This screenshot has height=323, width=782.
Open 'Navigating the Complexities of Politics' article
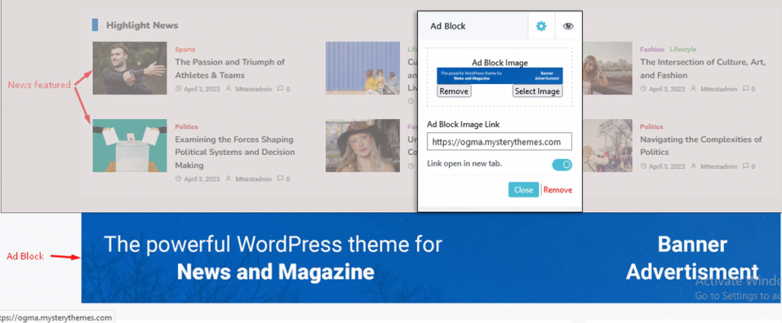coord(700,146)
